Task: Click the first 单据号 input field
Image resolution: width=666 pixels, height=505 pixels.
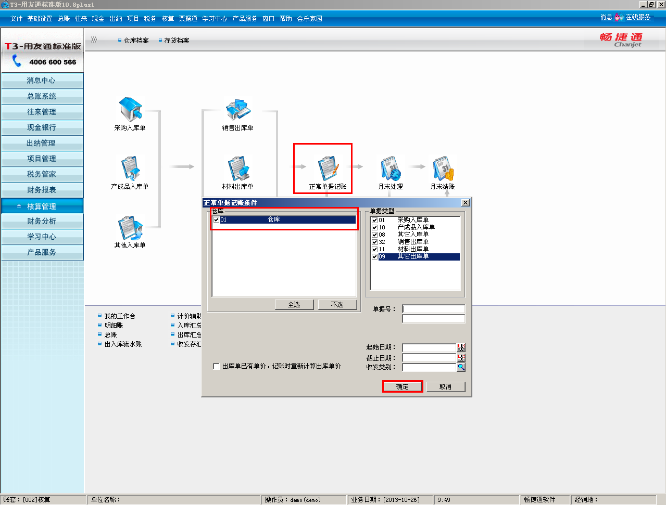Action: click(433, 309)
